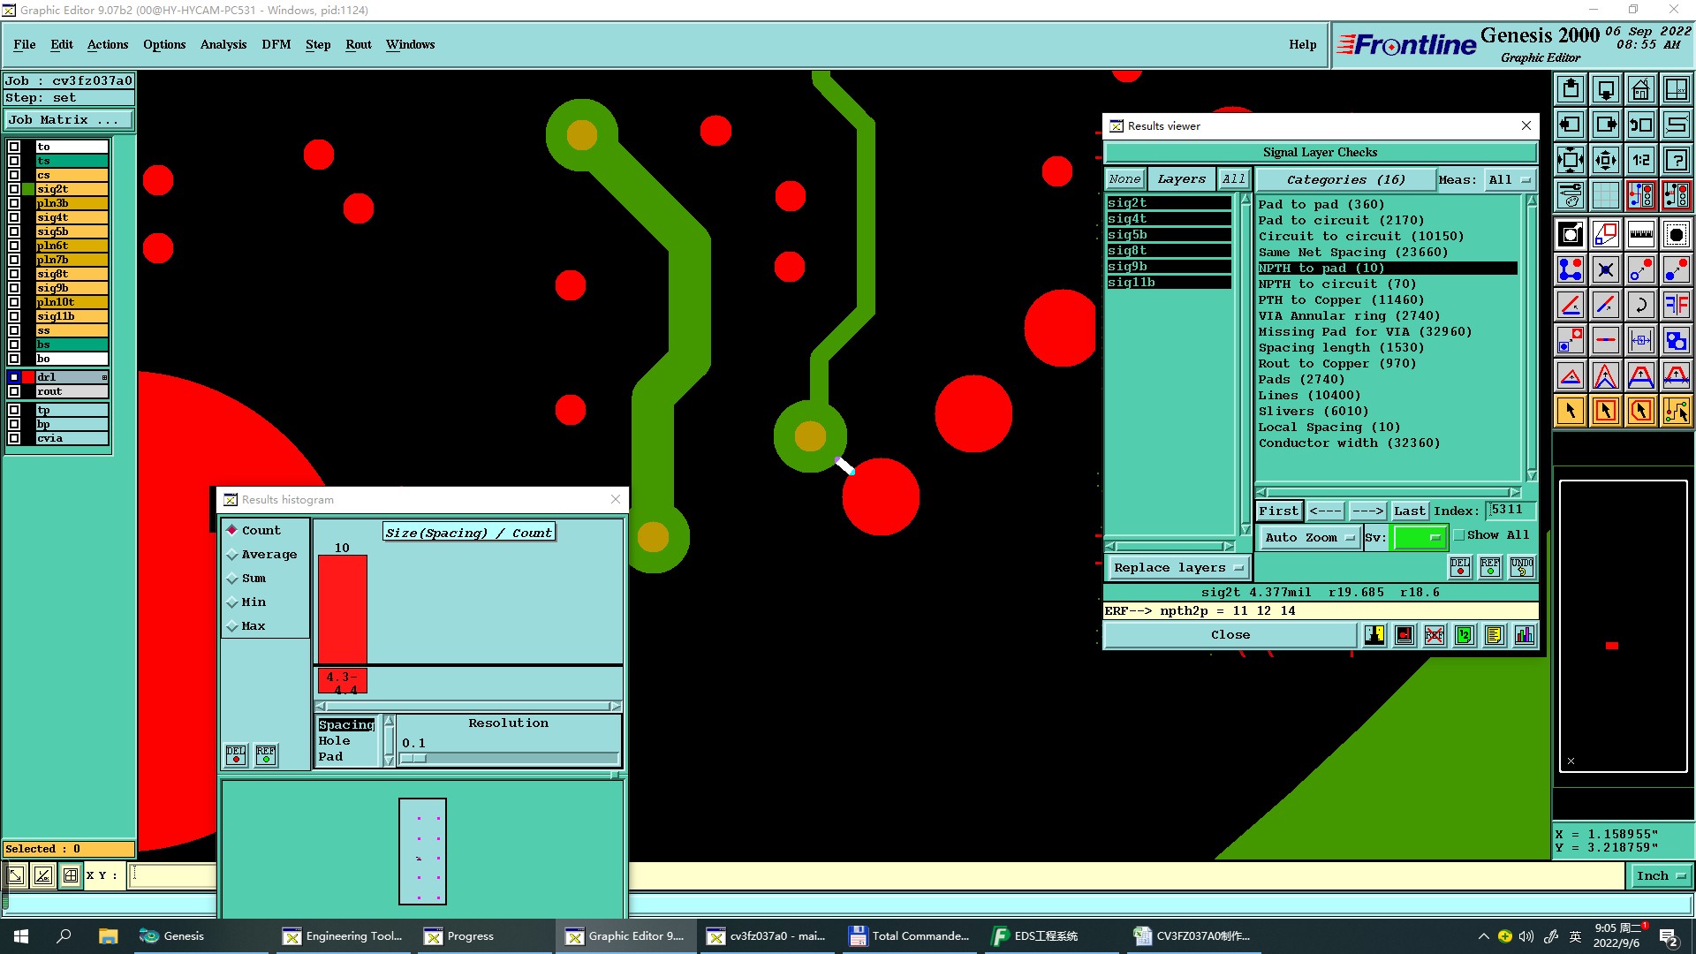
Task: Click the UNDO icon in Results viewer
Action: pyautogui.click(x=1521, y=566)
